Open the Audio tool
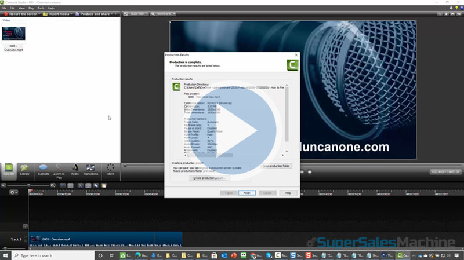The height and width of the screenshot is (260, 464). click(75, 169)
